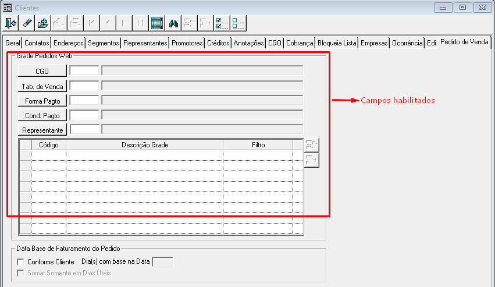
Task: Click the Forma Pagto description field
Action: pyautogui.click(x=202, y=100)
